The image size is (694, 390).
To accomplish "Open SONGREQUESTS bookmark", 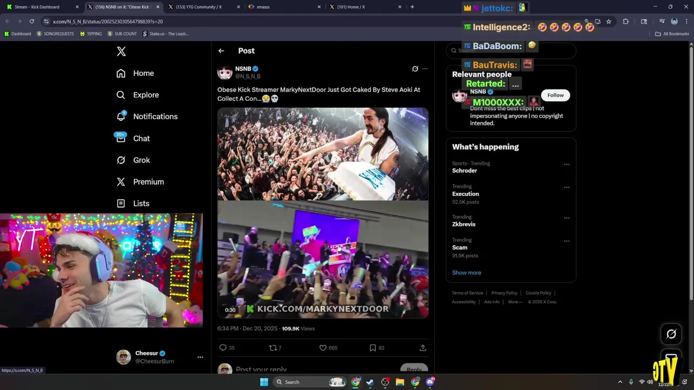I will [55, 34].
